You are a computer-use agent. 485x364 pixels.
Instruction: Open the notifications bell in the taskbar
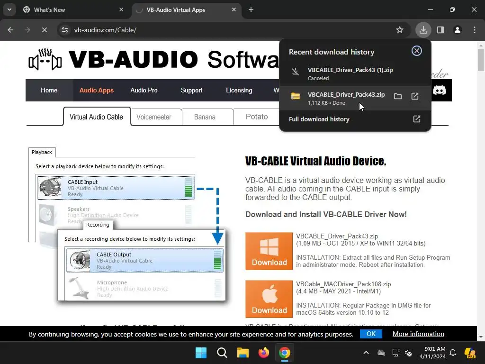(453, 353)
